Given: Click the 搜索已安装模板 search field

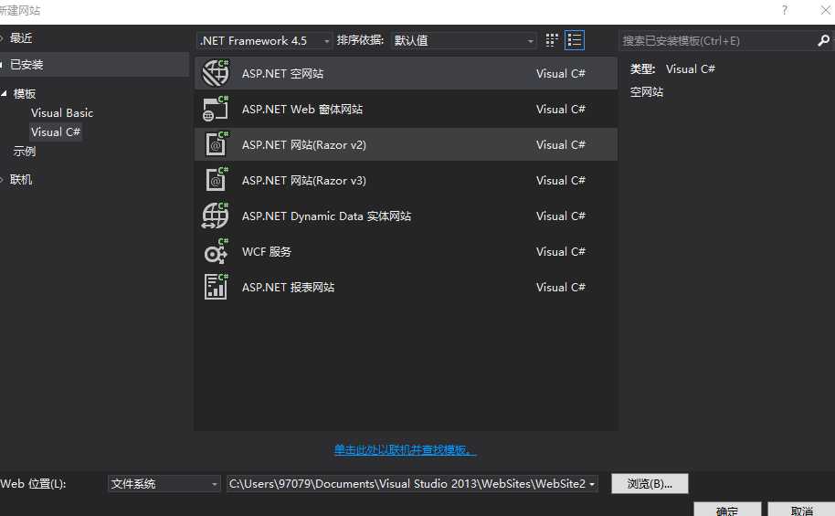Looking at the screenshot, I should [716, 40].
